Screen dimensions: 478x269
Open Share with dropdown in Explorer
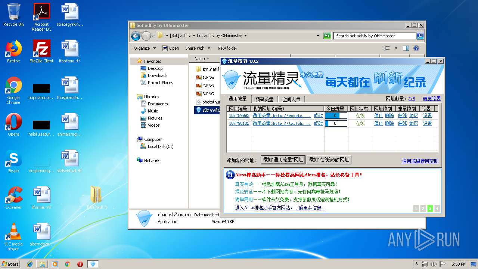[198, 48]
